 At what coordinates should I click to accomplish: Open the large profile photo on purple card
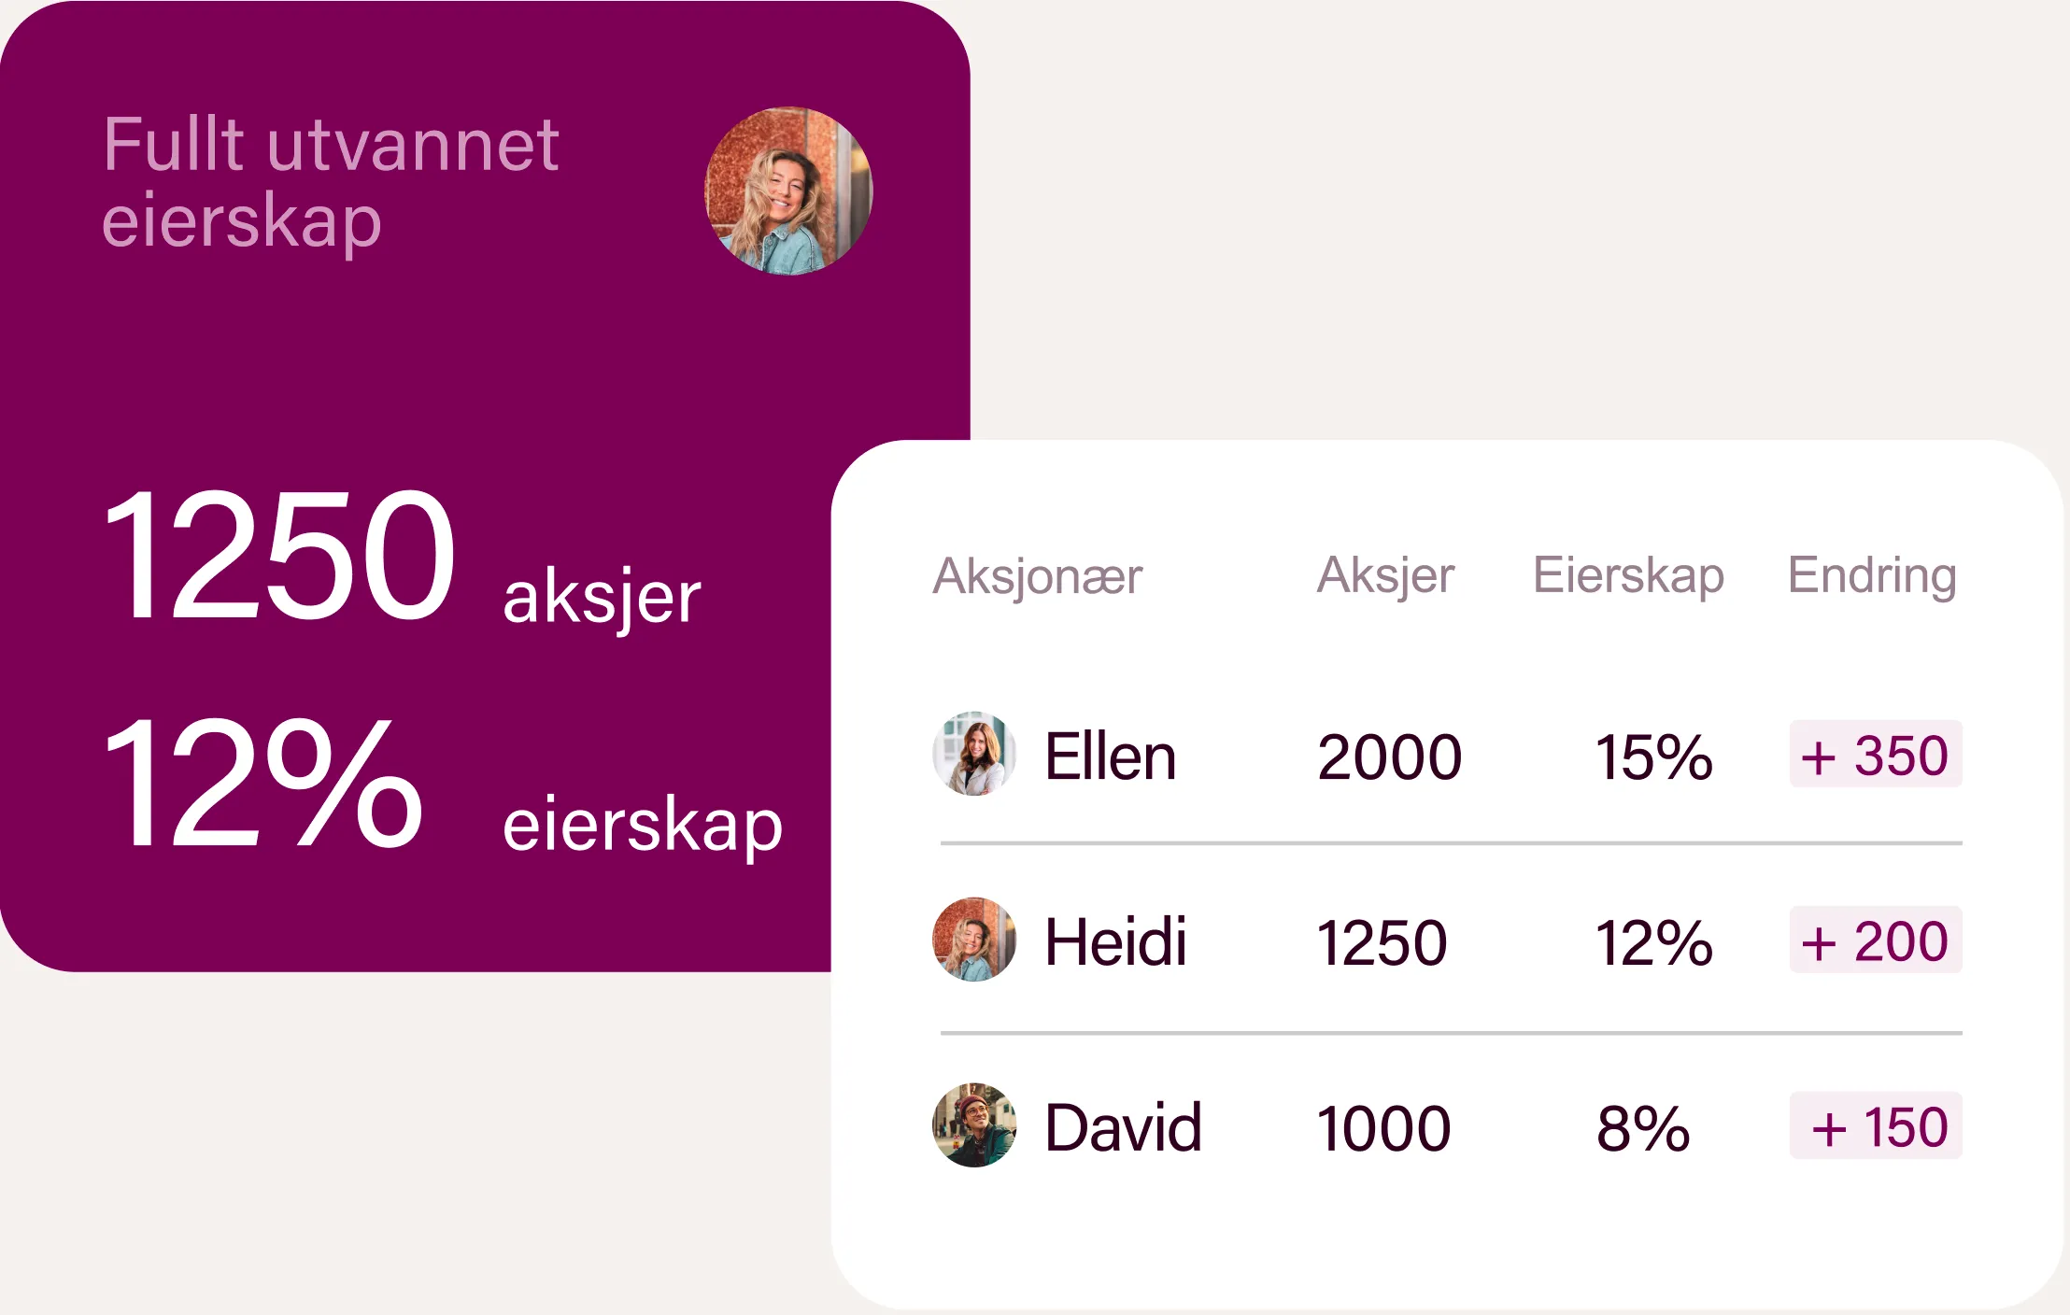click(788, 191)
